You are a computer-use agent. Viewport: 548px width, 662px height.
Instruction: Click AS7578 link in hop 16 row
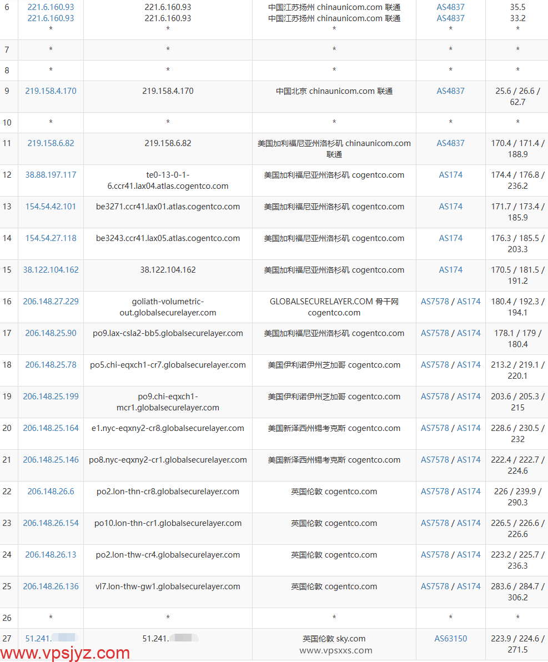tap(435, 302)
